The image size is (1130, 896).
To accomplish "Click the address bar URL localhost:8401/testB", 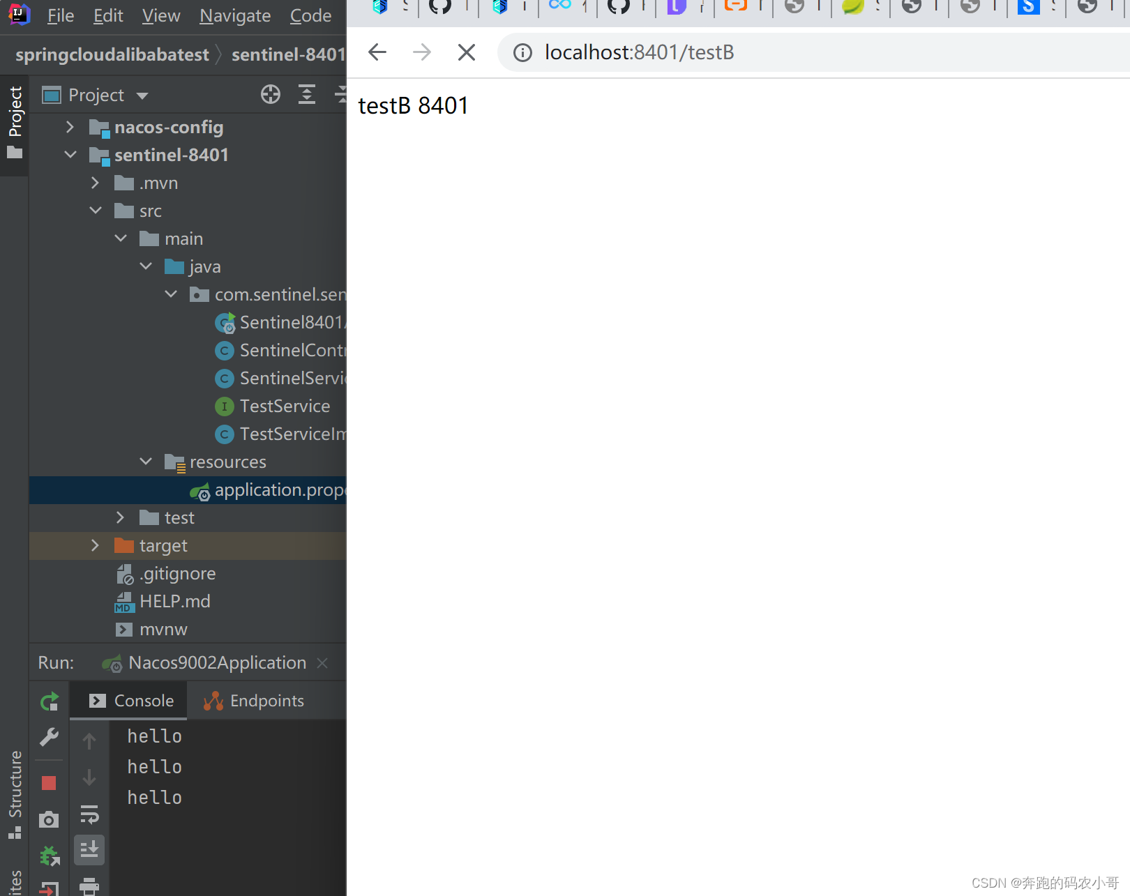I will (x=639, y=52).
